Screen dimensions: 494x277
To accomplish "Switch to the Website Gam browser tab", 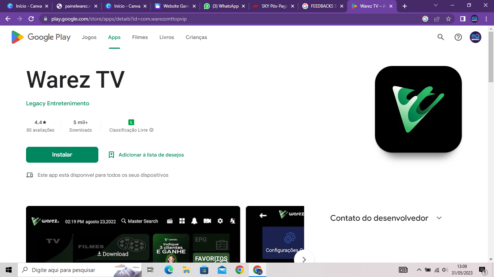I will tap(175, 6).
